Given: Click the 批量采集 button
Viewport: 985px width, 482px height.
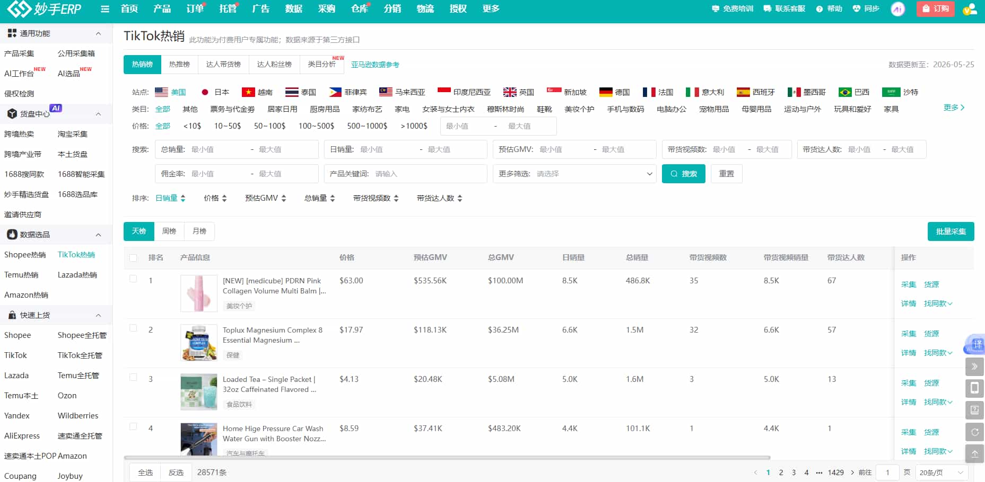Looking at the screenshot, I should (x=951, y=231).
